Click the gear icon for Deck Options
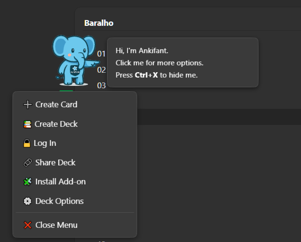The height and width of the screenshot is (242, 301). (27, 201)
